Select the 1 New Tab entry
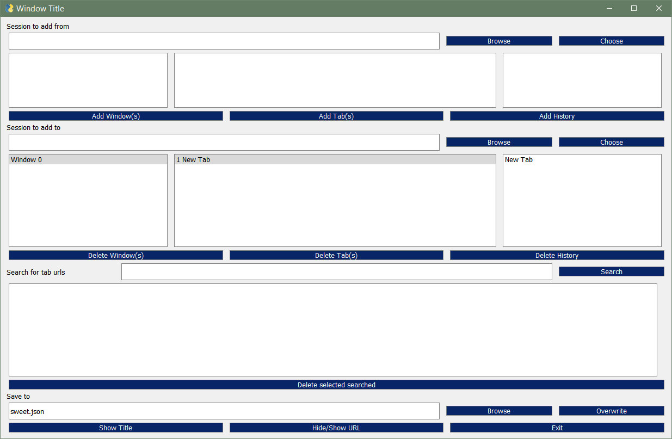This screenshot has height=439, width=672. 335,159
